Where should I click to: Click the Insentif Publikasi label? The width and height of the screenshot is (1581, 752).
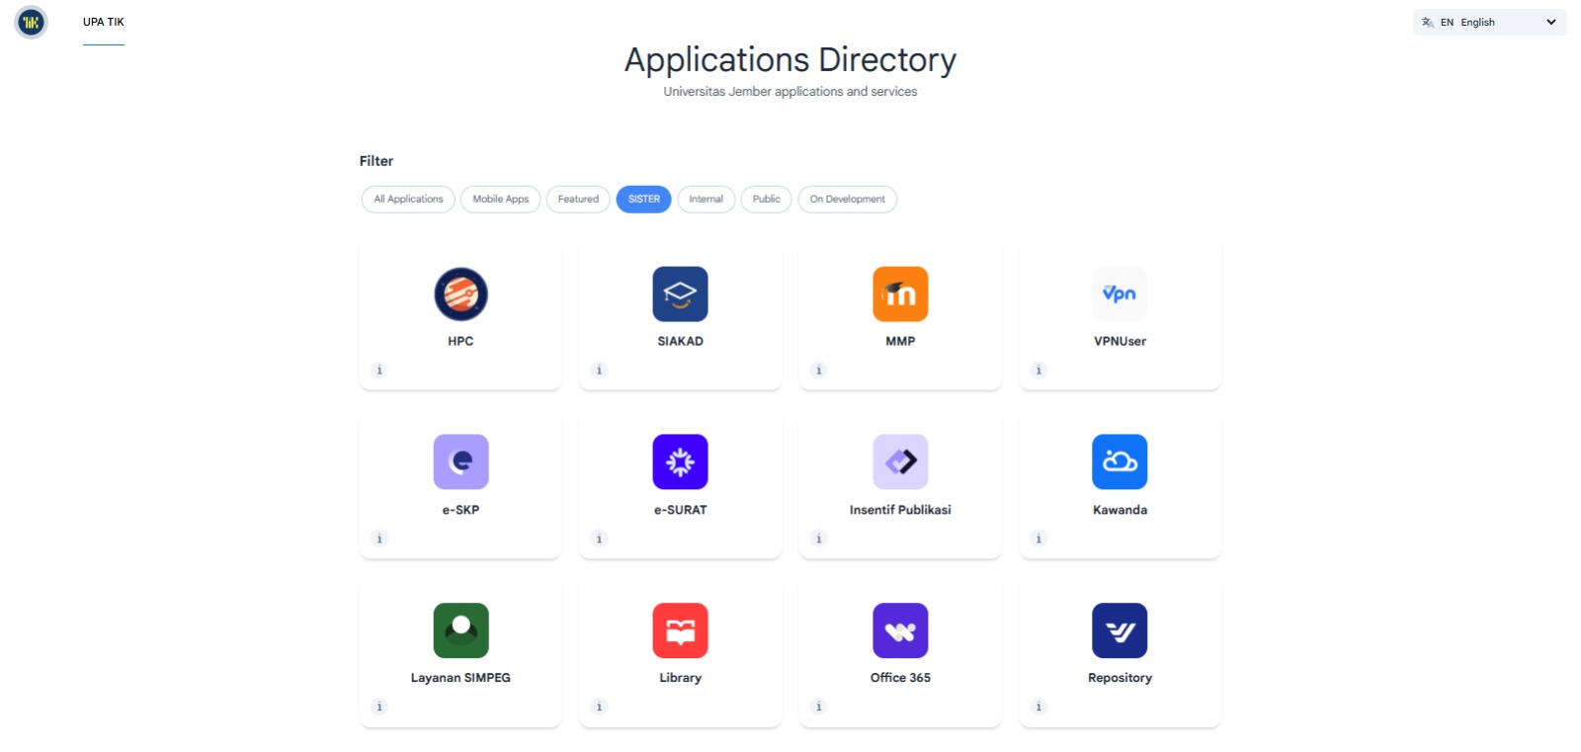coord(900,510)
